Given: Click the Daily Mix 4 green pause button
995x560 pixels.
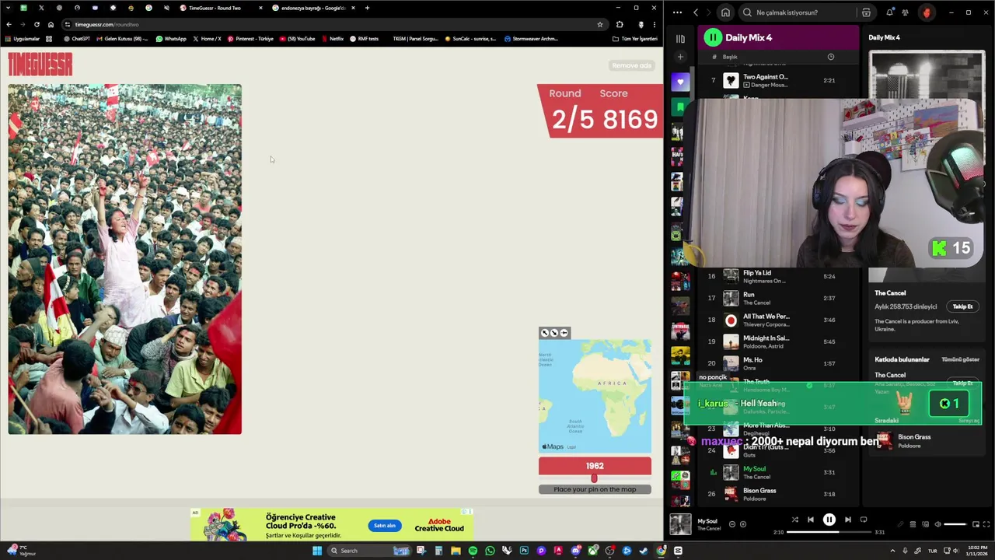Looking at the screenshot, I should point(713,37).
